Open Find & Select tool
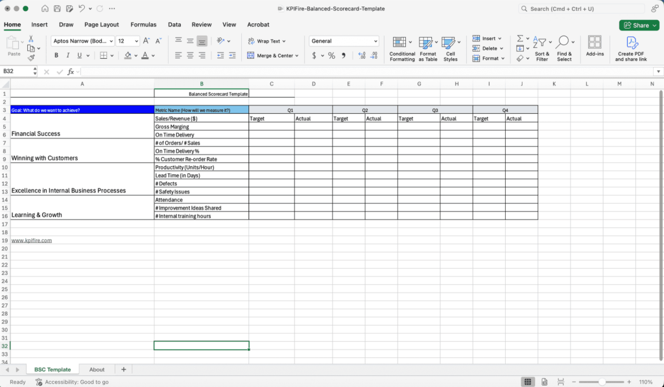Screen dimensions: 664x387 [564, 49]
